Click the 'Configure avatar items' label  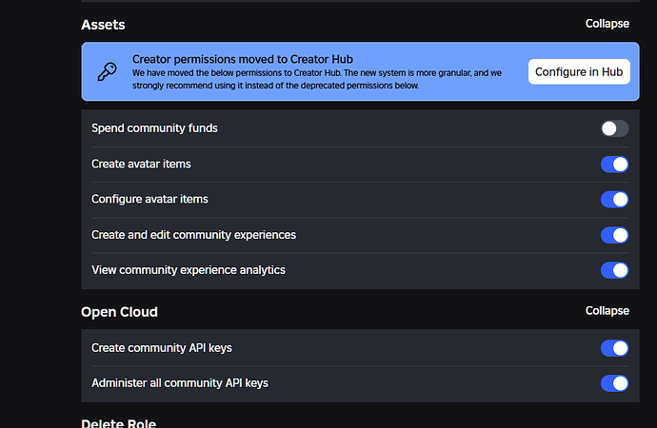[x=150, y=199]
